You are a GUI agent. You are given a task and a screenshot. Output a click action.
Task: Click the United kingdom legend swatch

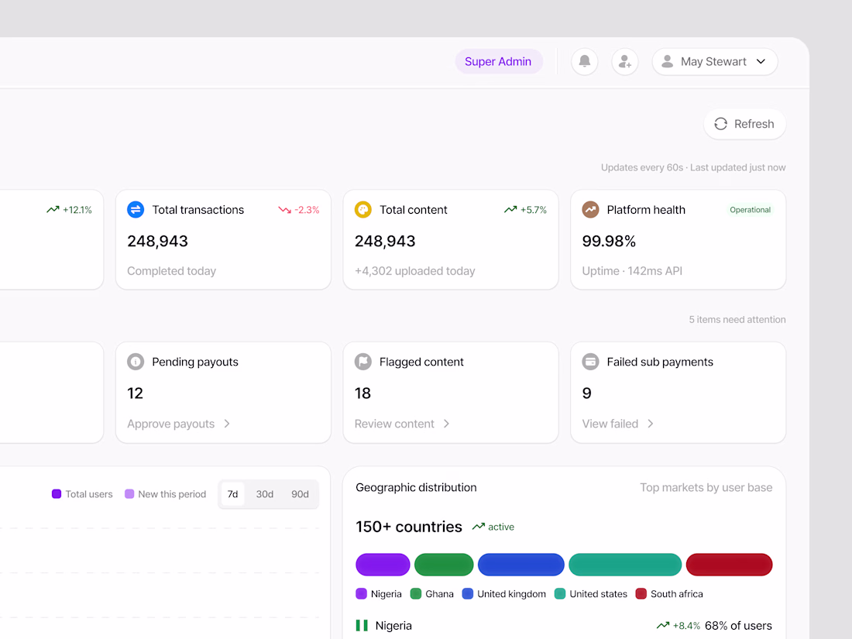468,594
